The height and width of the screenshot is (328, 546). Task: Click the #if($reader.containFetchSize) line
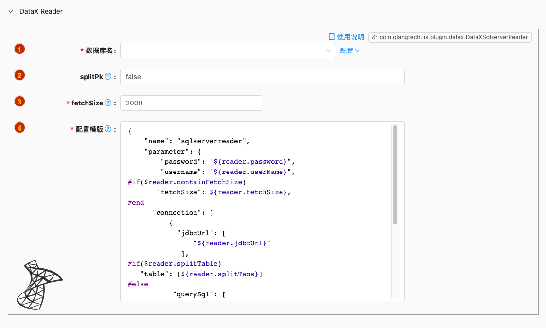click(187, 182)
